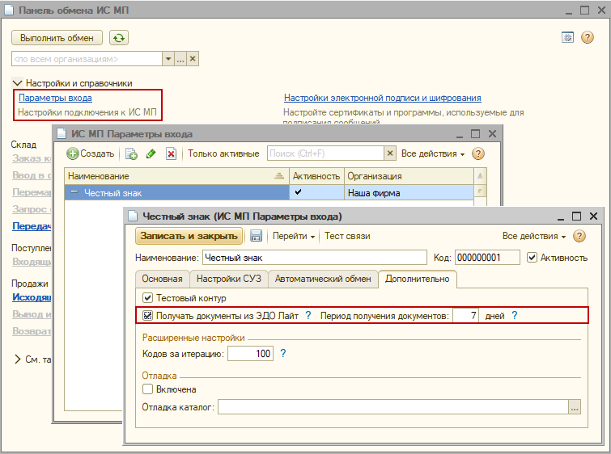
Task: Open Настройки электронной подписи и шифрования link
Action: (383, 98)
